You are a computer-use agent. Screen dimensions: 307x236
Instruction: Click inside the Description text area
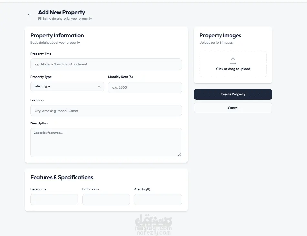tap(106, 142)
